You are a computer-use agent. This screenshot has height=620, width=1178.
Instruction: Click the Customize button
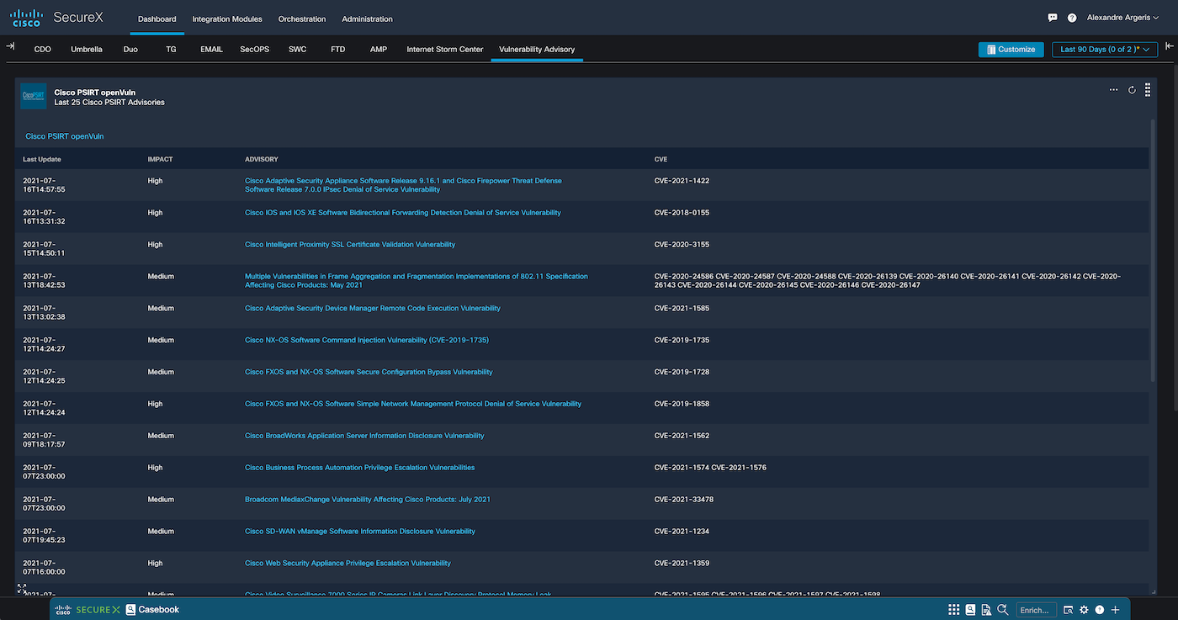pyautogui.click(x=1011, y=50)
